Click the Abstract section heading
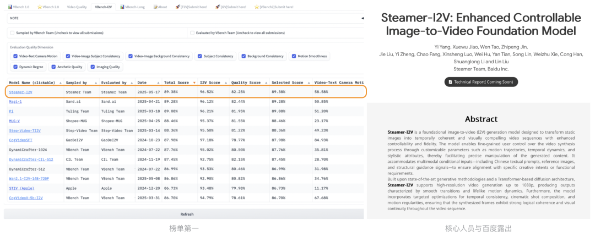 481,119
